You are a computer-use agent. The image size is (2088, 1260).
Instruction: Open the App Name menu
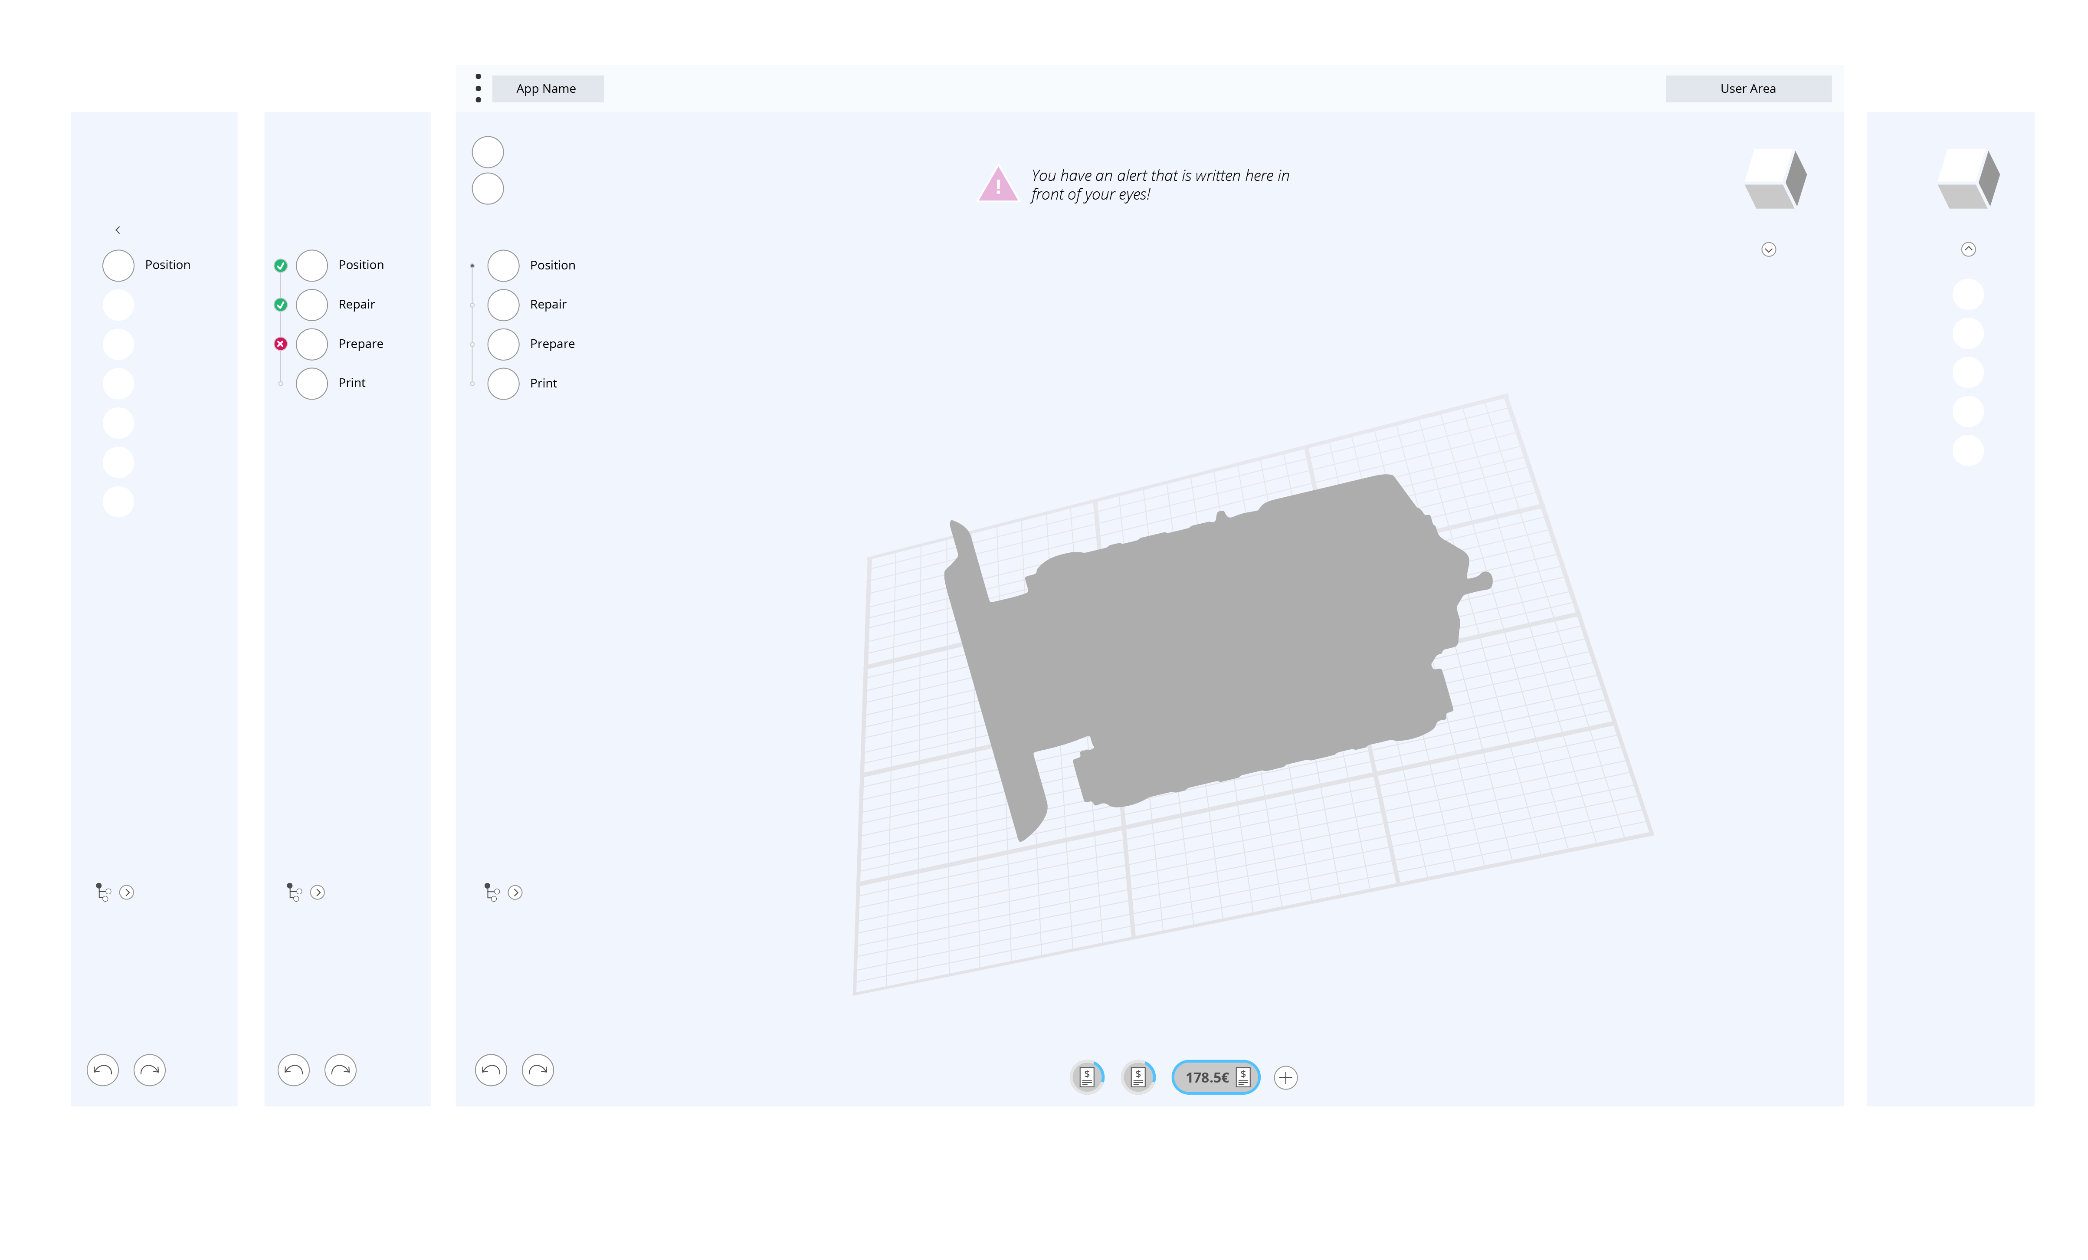[x=547, y=88]
